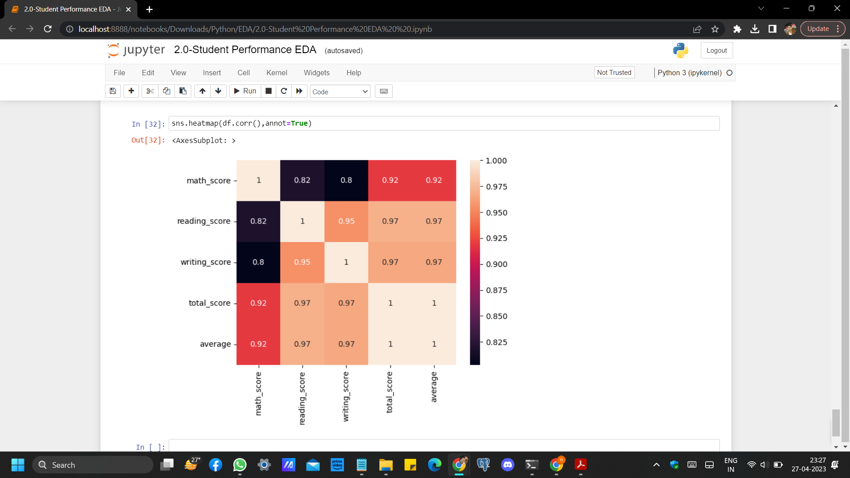This screenshot has width=850, height=478.
Task: Interrupt the kernel with stop icon
Action: [x=268, y=91]
